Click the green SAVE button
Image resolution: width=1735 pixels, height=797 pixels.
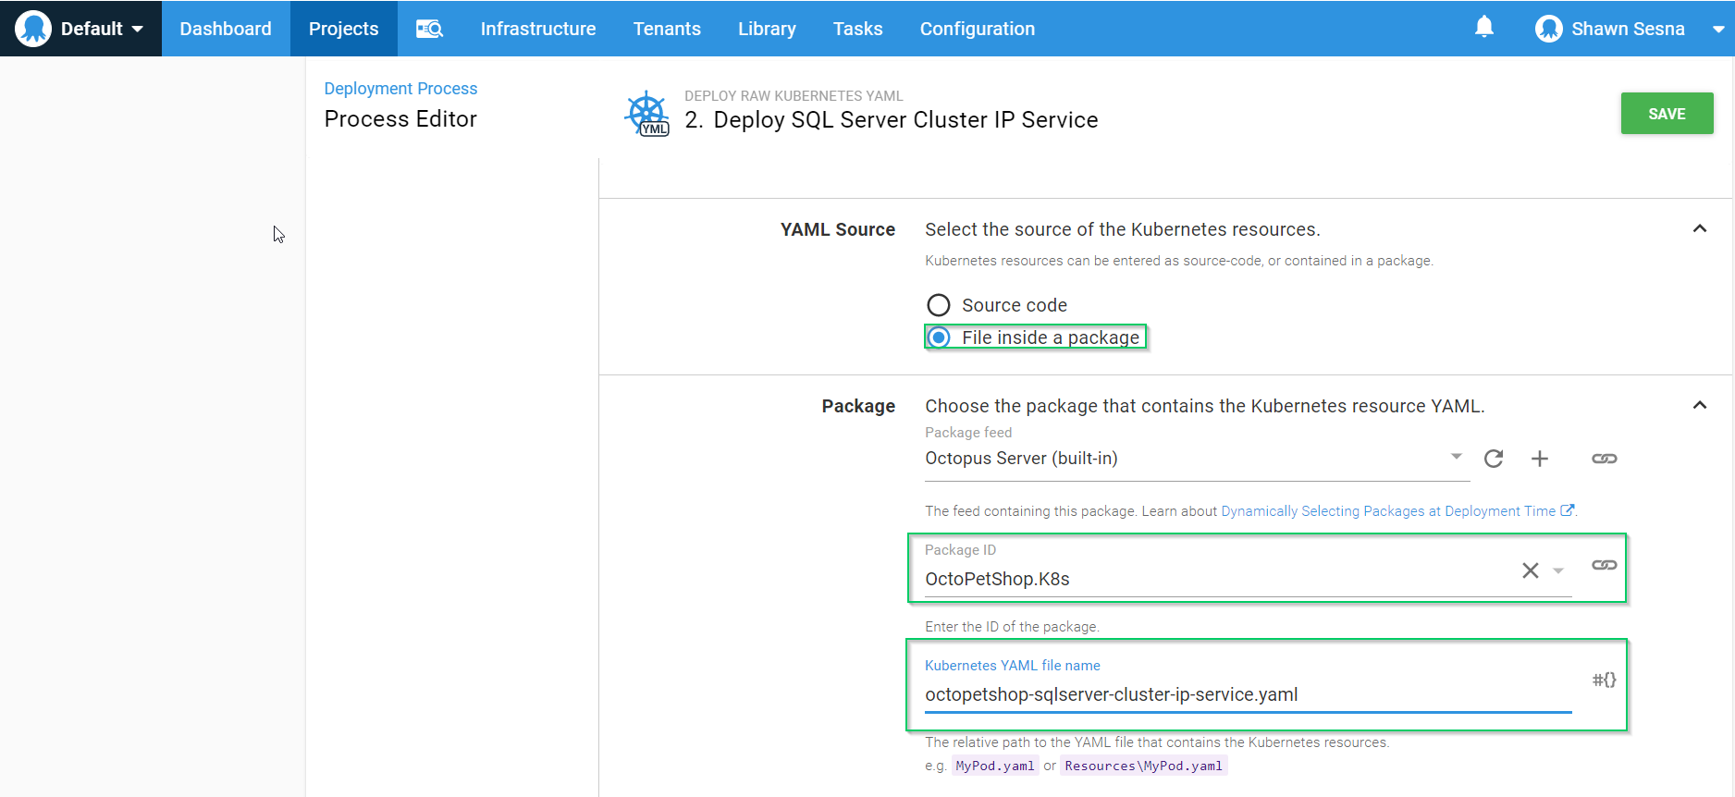pos(1666,114)
